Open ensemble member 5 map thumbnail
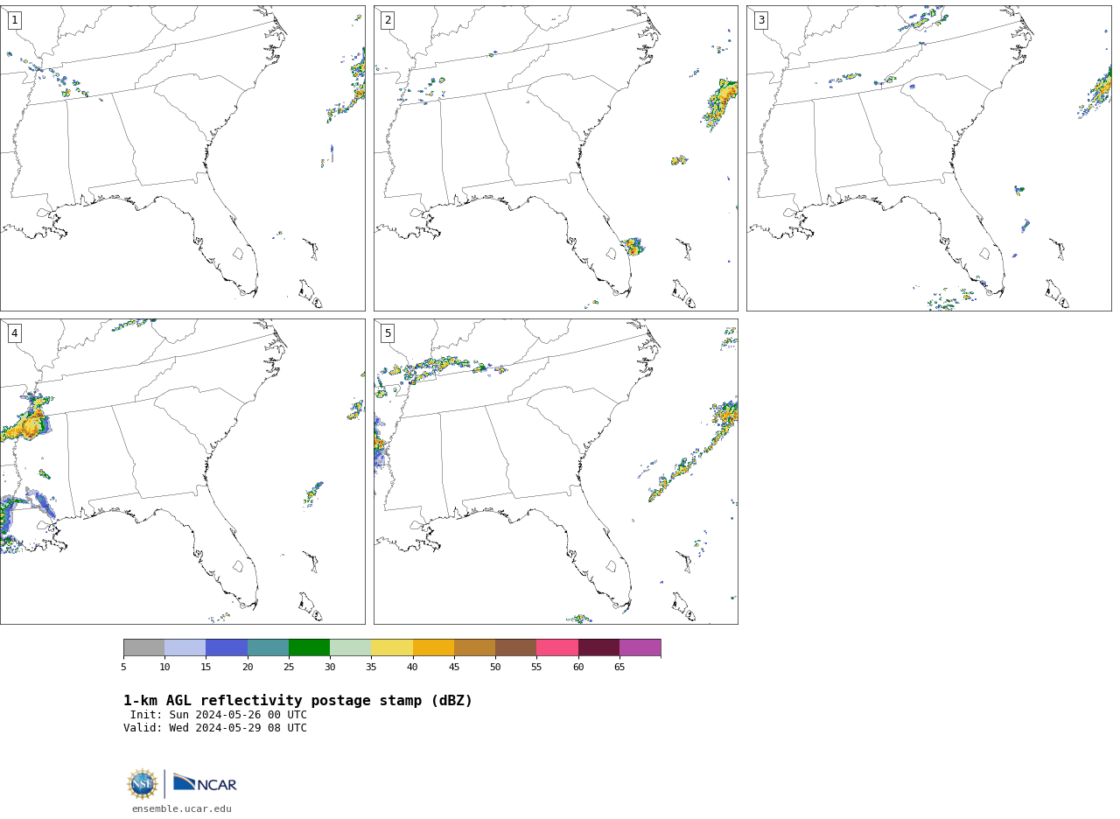This screenshot has height=819, width=1120. [556, 472]
